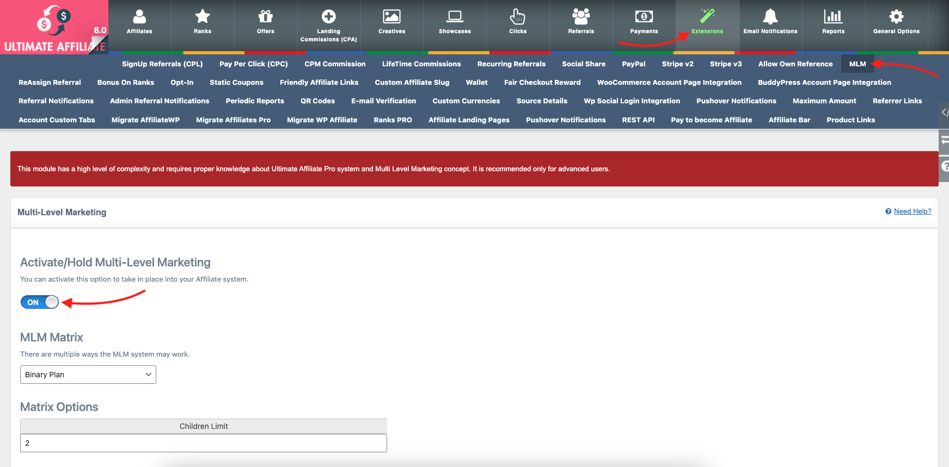Screen dimensions: 949x467
Task: Open the Referral Notifications extension
Action: 56,101
